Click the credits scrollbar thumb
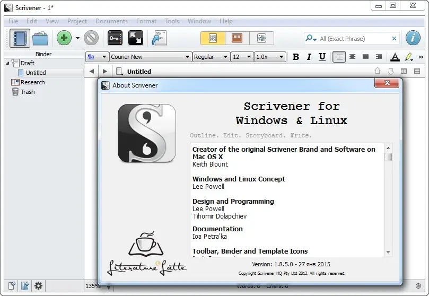 pyautogui.click(x=388, y=157)
